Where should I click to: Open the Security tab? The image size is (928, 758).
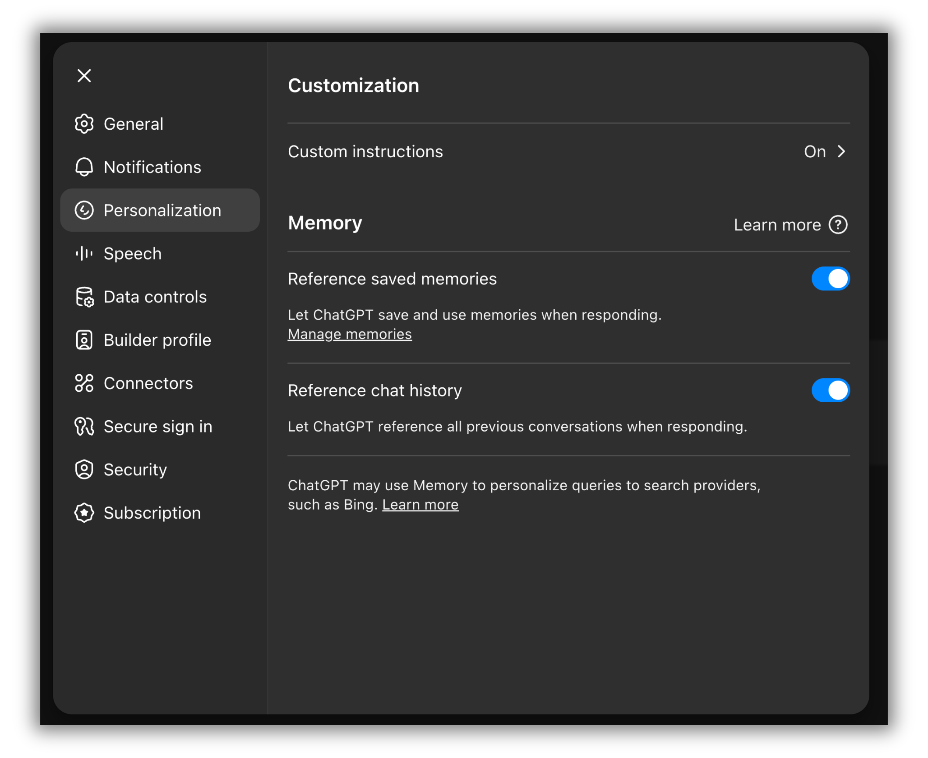160,469
